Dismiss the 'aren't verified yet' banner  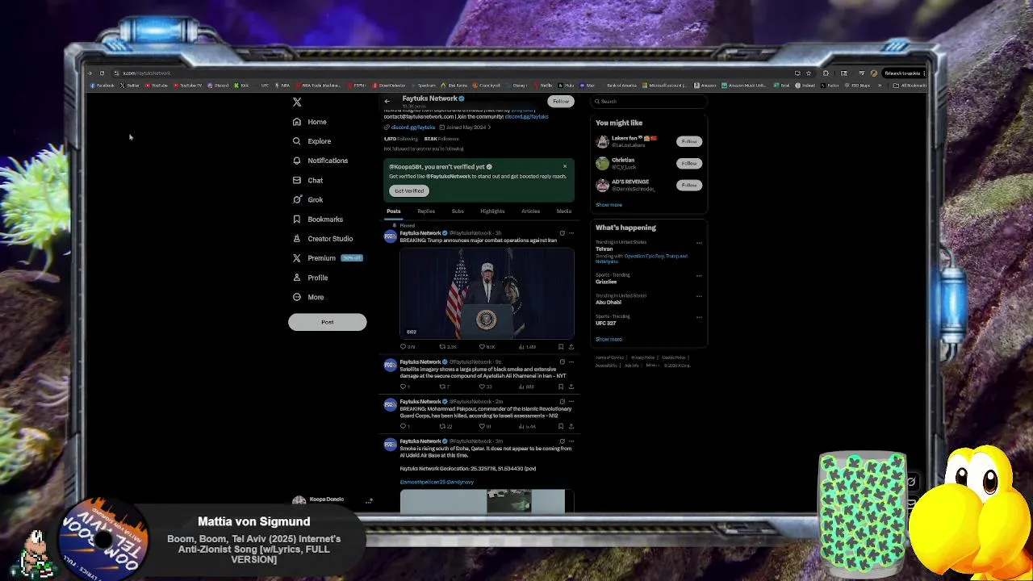(565, 166)
